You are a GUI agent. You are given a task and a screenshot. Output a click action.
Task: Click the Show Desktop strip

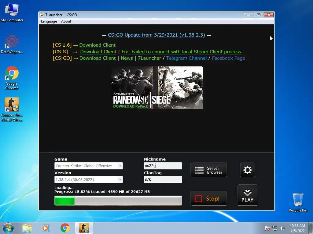pos(311,228)
